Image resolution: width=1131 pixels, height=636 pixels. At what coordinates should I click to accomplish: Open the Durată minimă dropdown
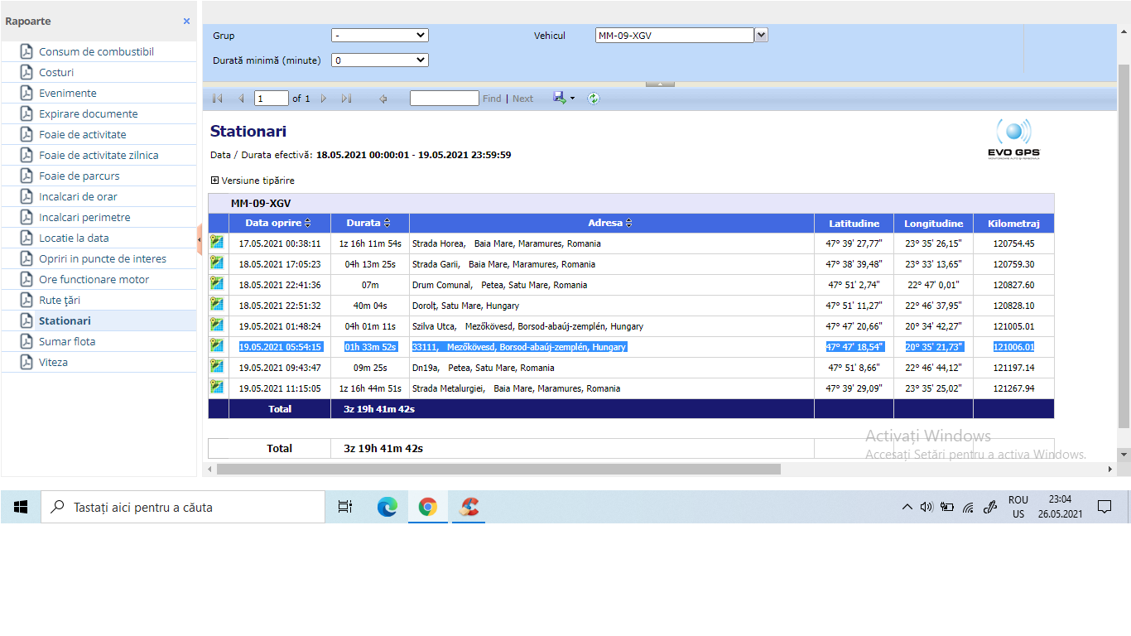pos(379,60)
